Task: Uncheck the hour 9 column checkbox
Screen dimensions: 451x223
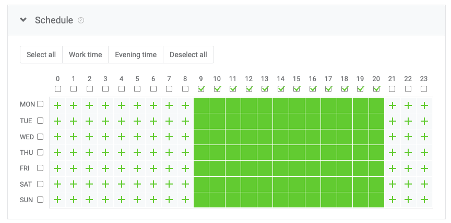Action: point(201,89)
